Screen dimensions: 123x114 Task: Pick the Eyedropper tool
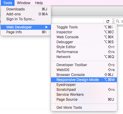pos(84,85)
